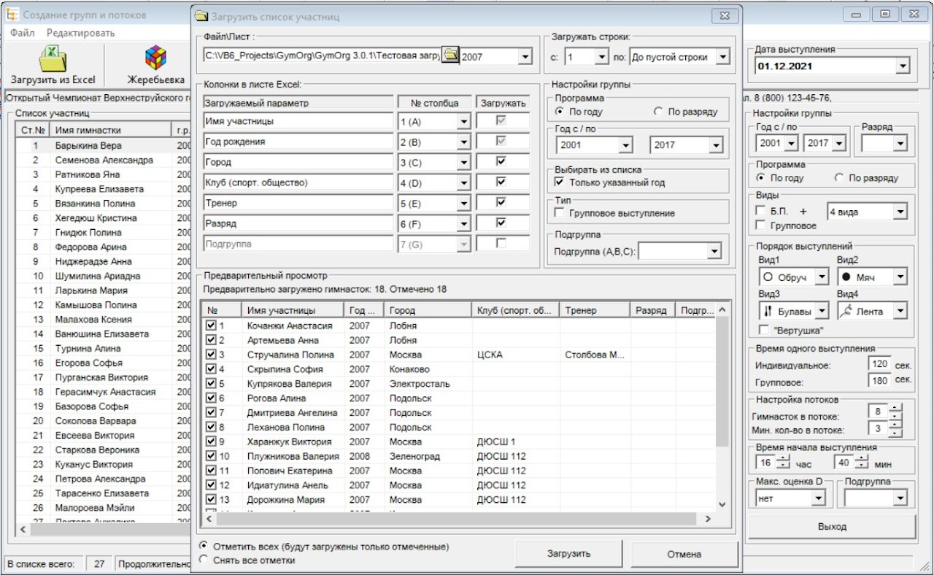Screen dimensions: 934x575
Task: Open the Вид3 Булавы apparatus dropdown
Action: pos(822,312)
